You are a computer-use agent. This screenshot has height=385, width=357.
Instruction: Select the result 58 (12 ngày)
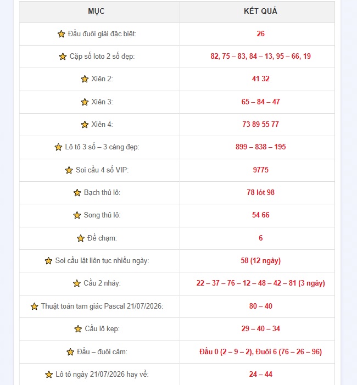(260, 260)
